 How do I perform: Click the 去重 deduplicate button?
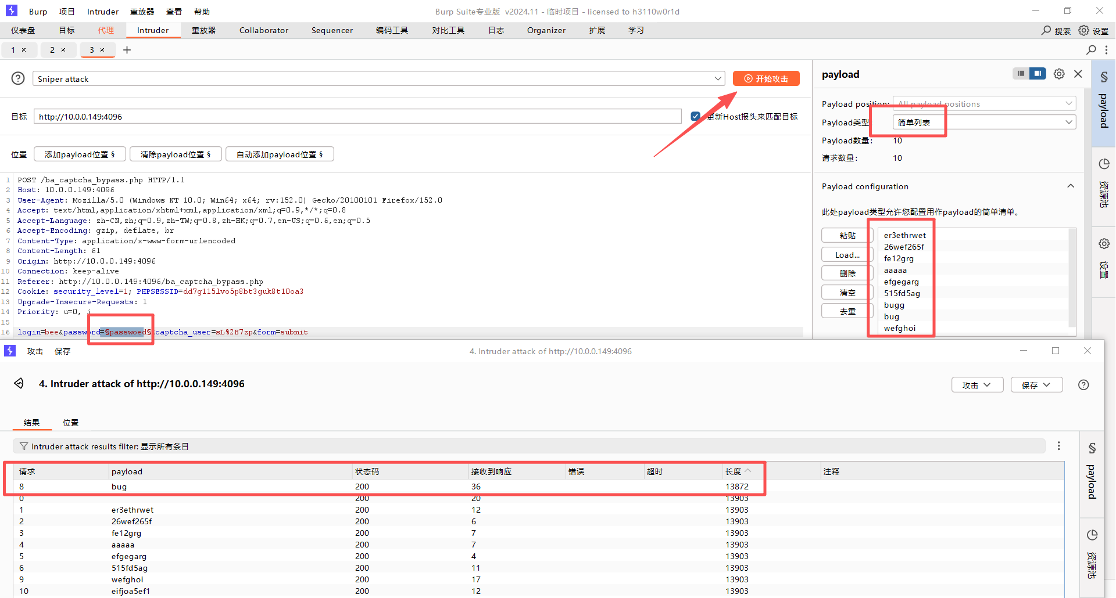pos(847,311)
